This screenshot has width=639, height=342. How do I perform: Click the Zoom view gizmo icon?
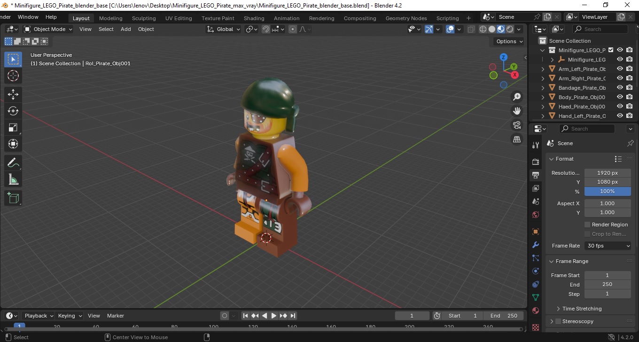517,97
